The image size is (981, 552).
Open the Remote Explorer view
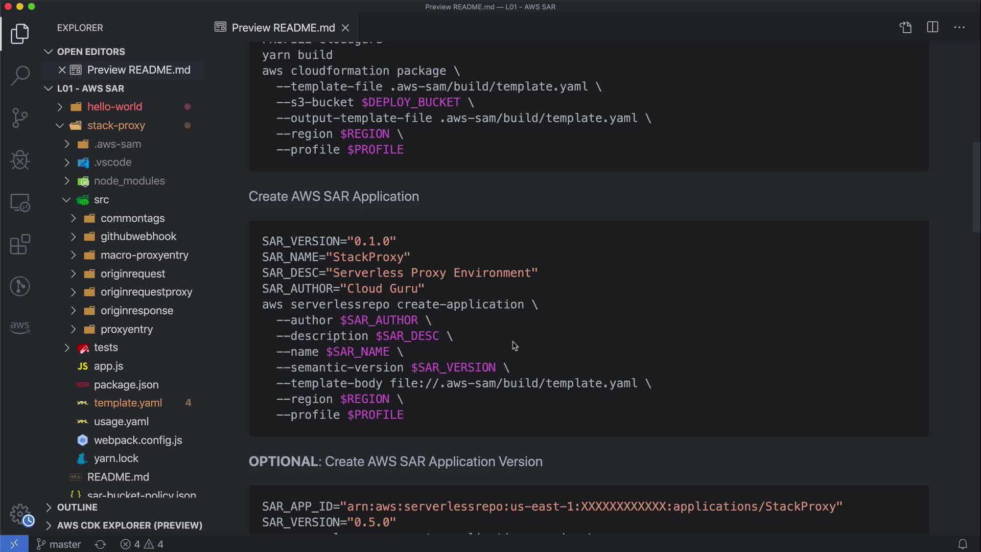click(20, 202)
